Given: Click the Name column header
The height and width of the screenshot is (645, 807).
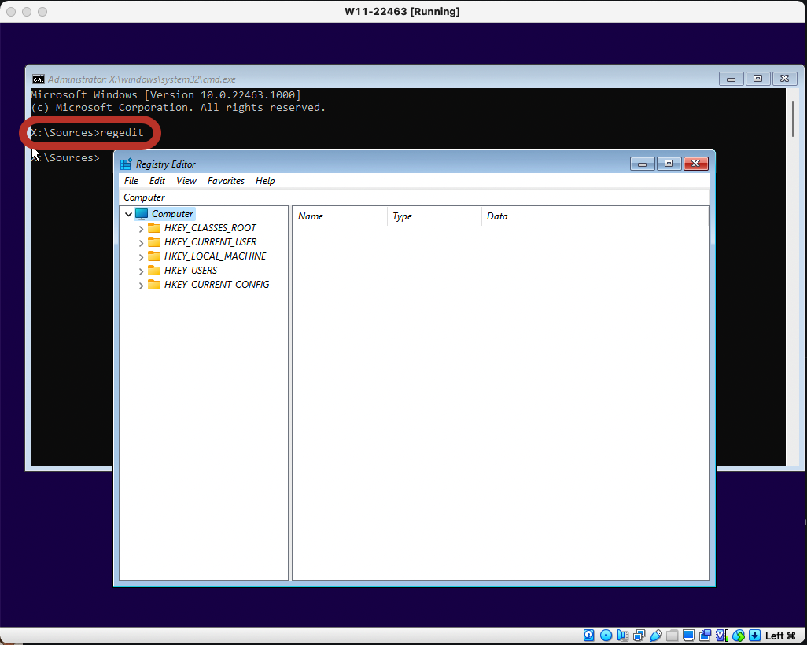Looking at the screenshot, I should [340, 216].
